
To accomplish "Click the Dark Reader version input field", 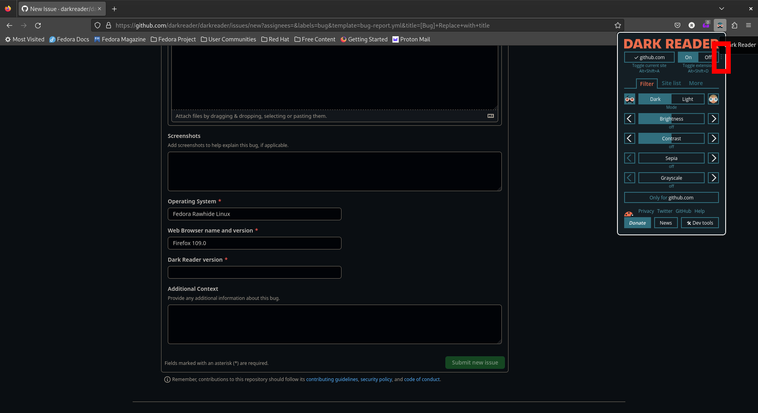I will tap(254, 272).
